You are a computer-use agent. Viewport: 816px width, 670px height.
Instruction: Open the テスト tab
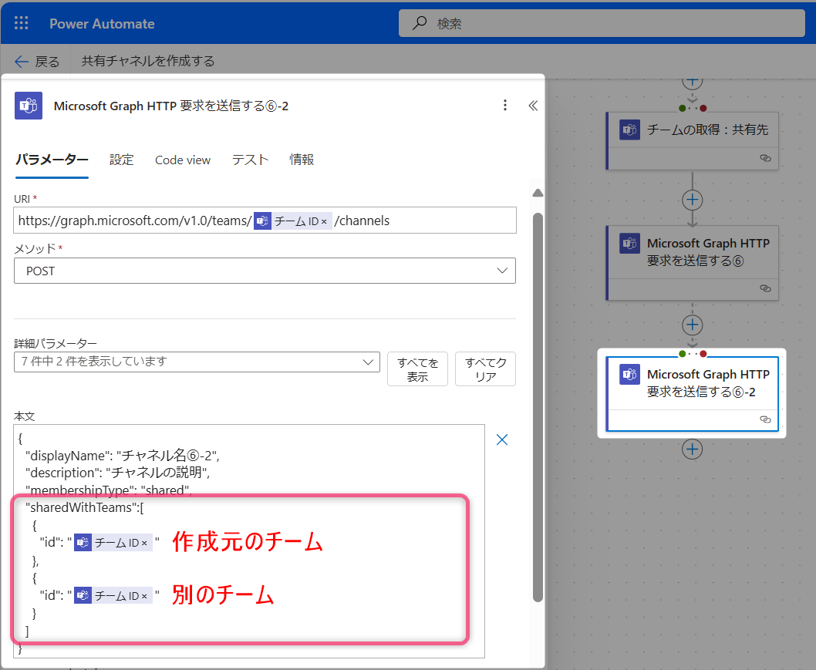click(251, 160)
